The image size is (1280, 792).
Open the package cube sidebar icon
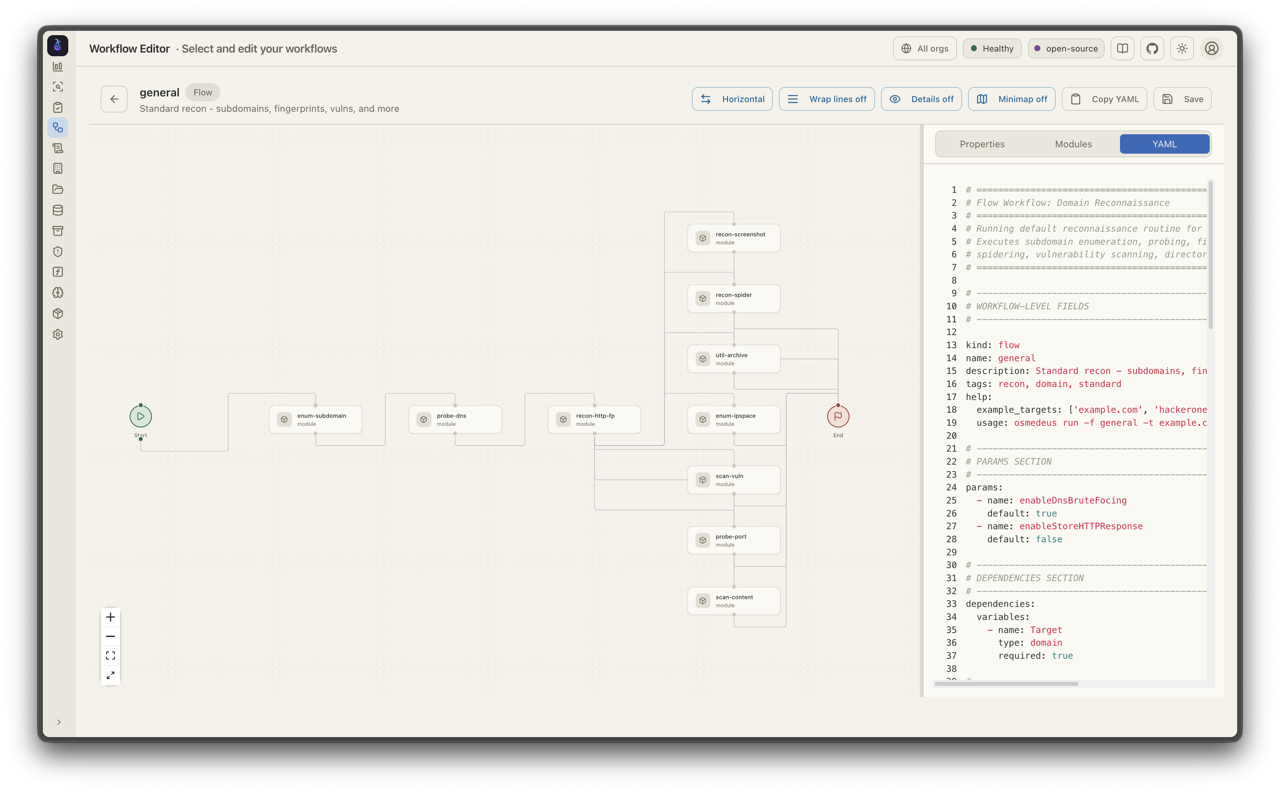(58, 313)
